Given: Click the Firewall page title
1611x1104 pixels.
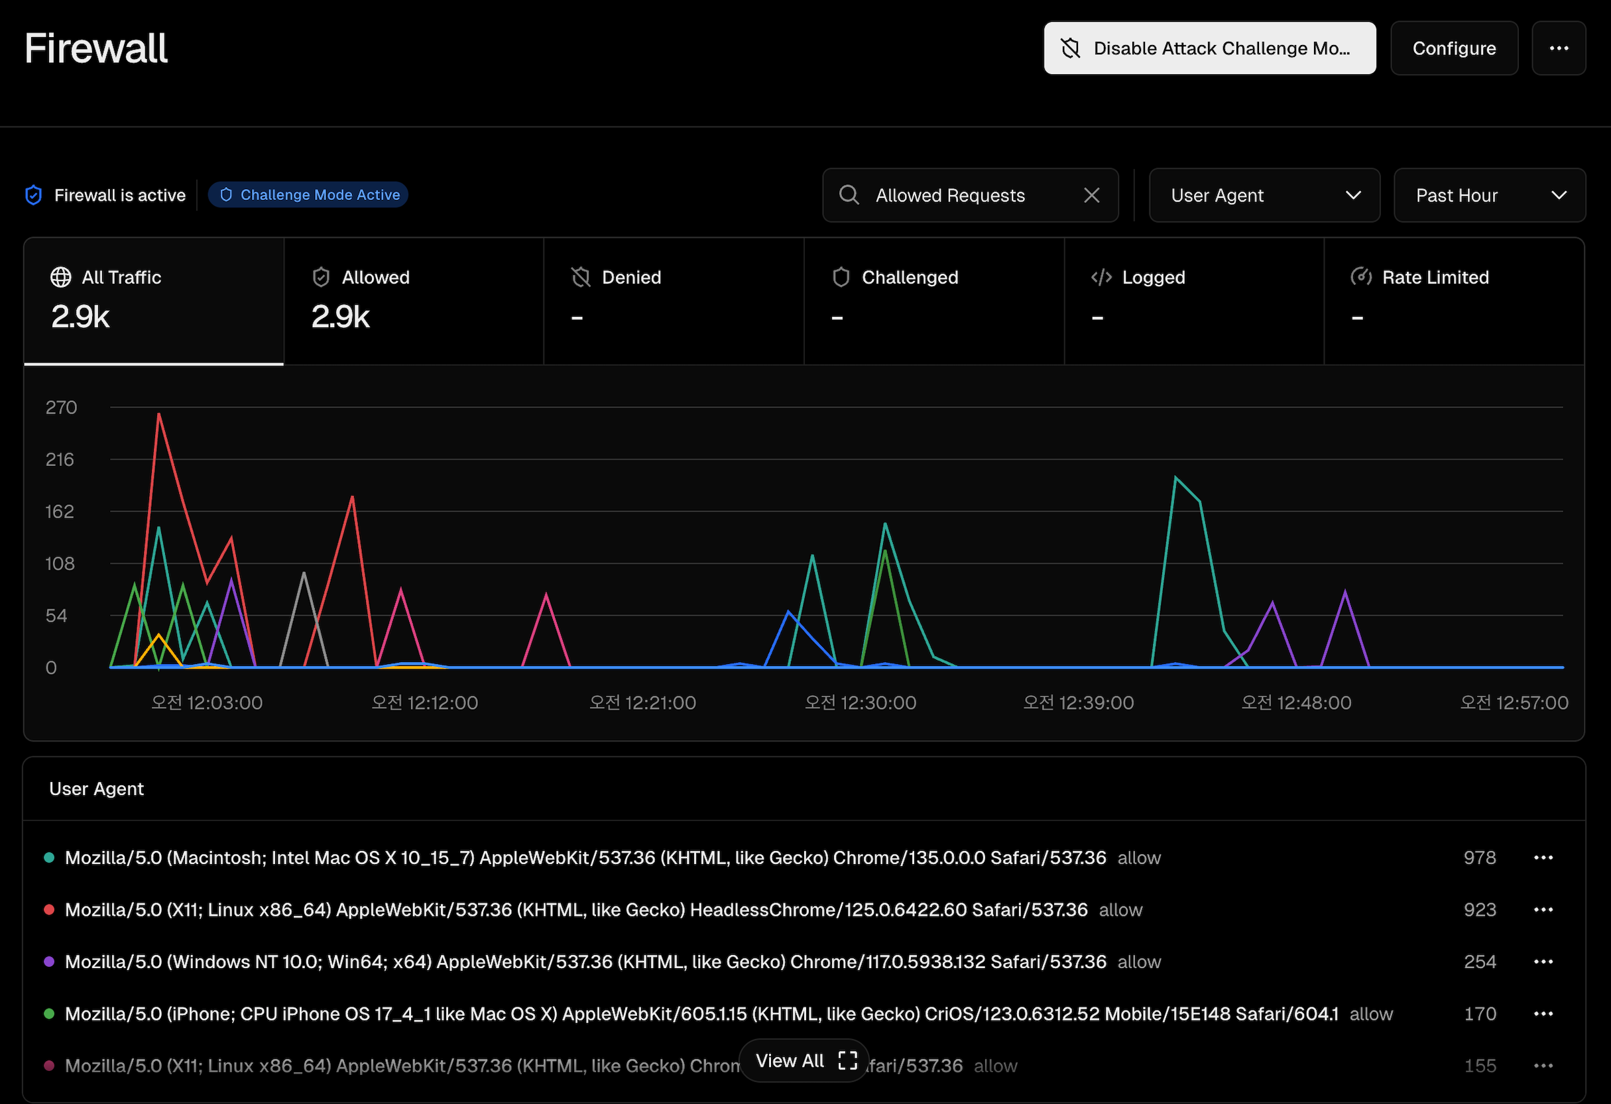Looking at the screenshot, I should (95, 48).
